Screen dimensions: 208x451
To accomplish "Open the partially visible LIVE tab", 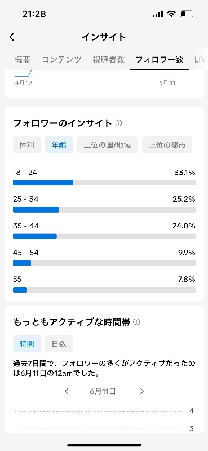I will pos(201,60).
